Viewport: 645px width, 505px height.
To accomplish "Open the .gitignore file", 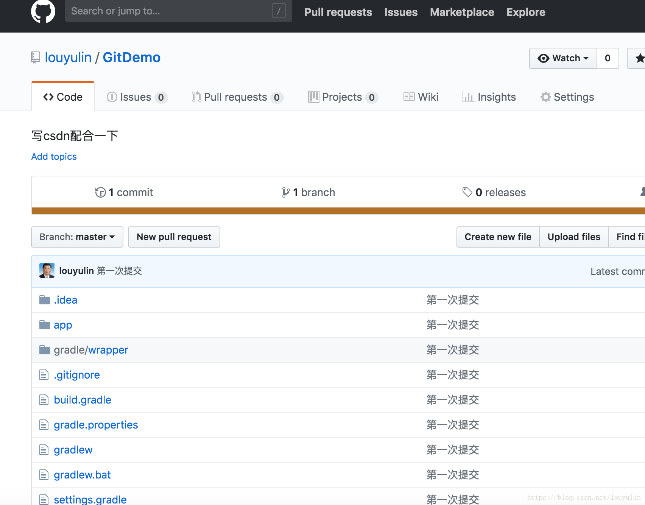I will (x=77, y=375).
